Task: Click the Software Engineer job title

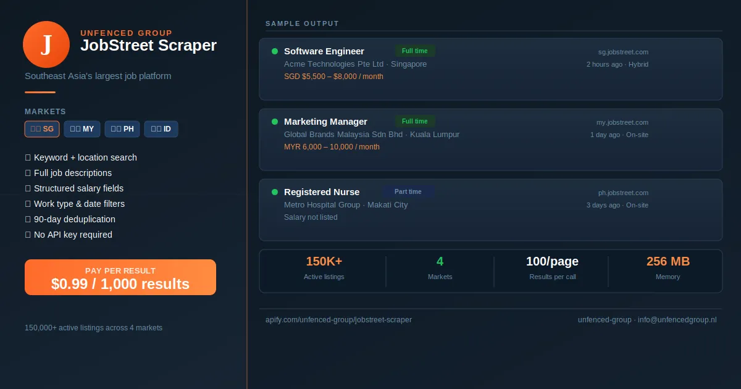Action: pos(324,51)
